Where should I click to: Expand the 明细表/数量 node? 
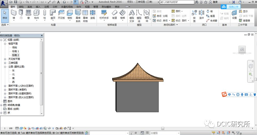pos(2,105)
